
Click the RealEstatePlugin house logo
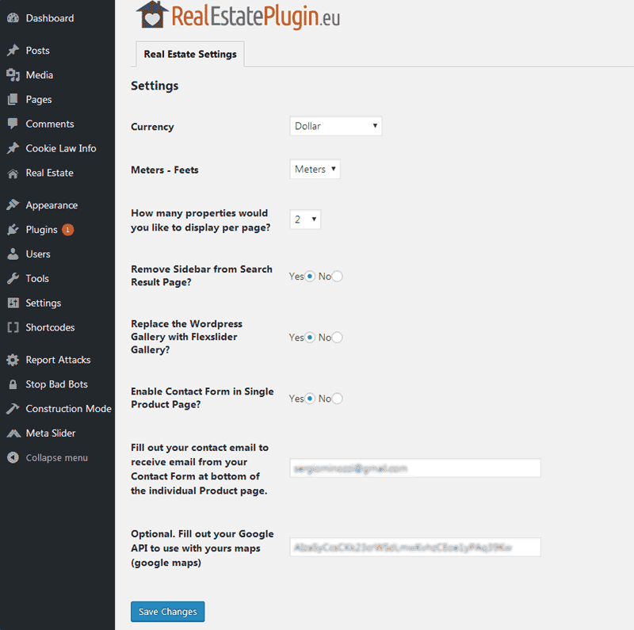(x=152, y=14)
